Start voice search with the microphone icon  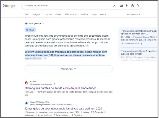127,6
